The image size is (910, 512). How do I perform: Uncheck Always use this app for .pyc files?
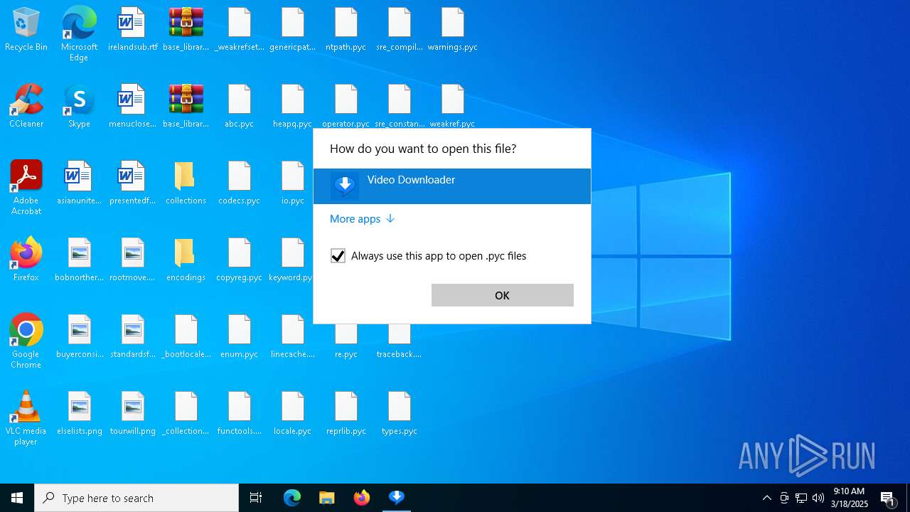[338, 256]
